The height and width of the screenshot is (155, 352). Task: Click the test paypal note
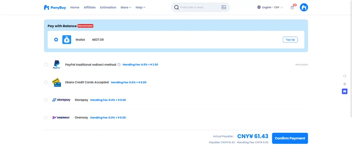tap(302, 65)
